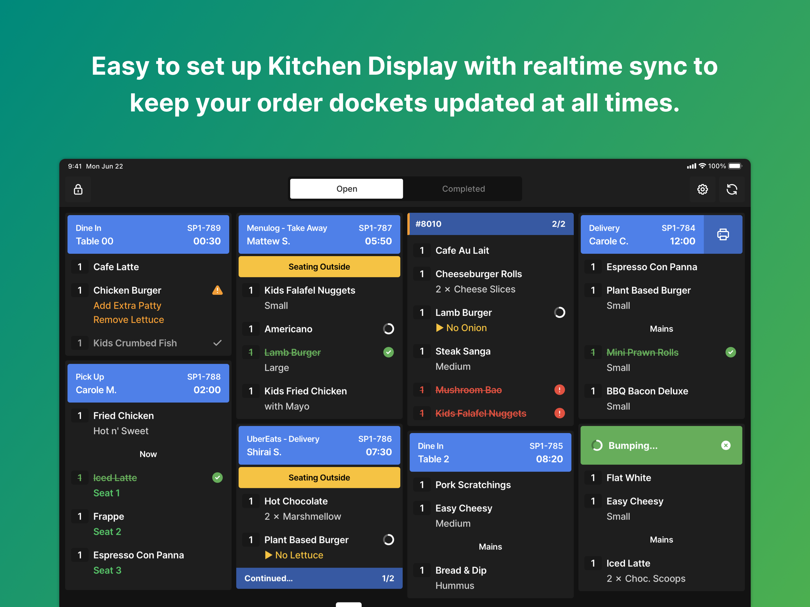
Task: Select the Pick Up Carole M. header
Action: [x=148, y=383]
